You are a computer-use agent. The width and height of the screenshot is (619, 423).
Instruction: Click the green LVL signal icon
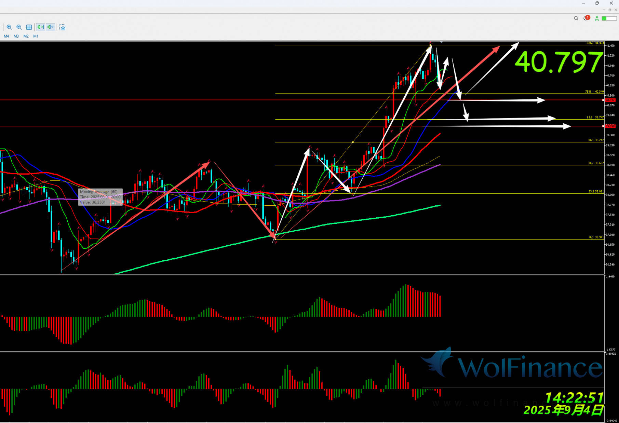[597, 18]
